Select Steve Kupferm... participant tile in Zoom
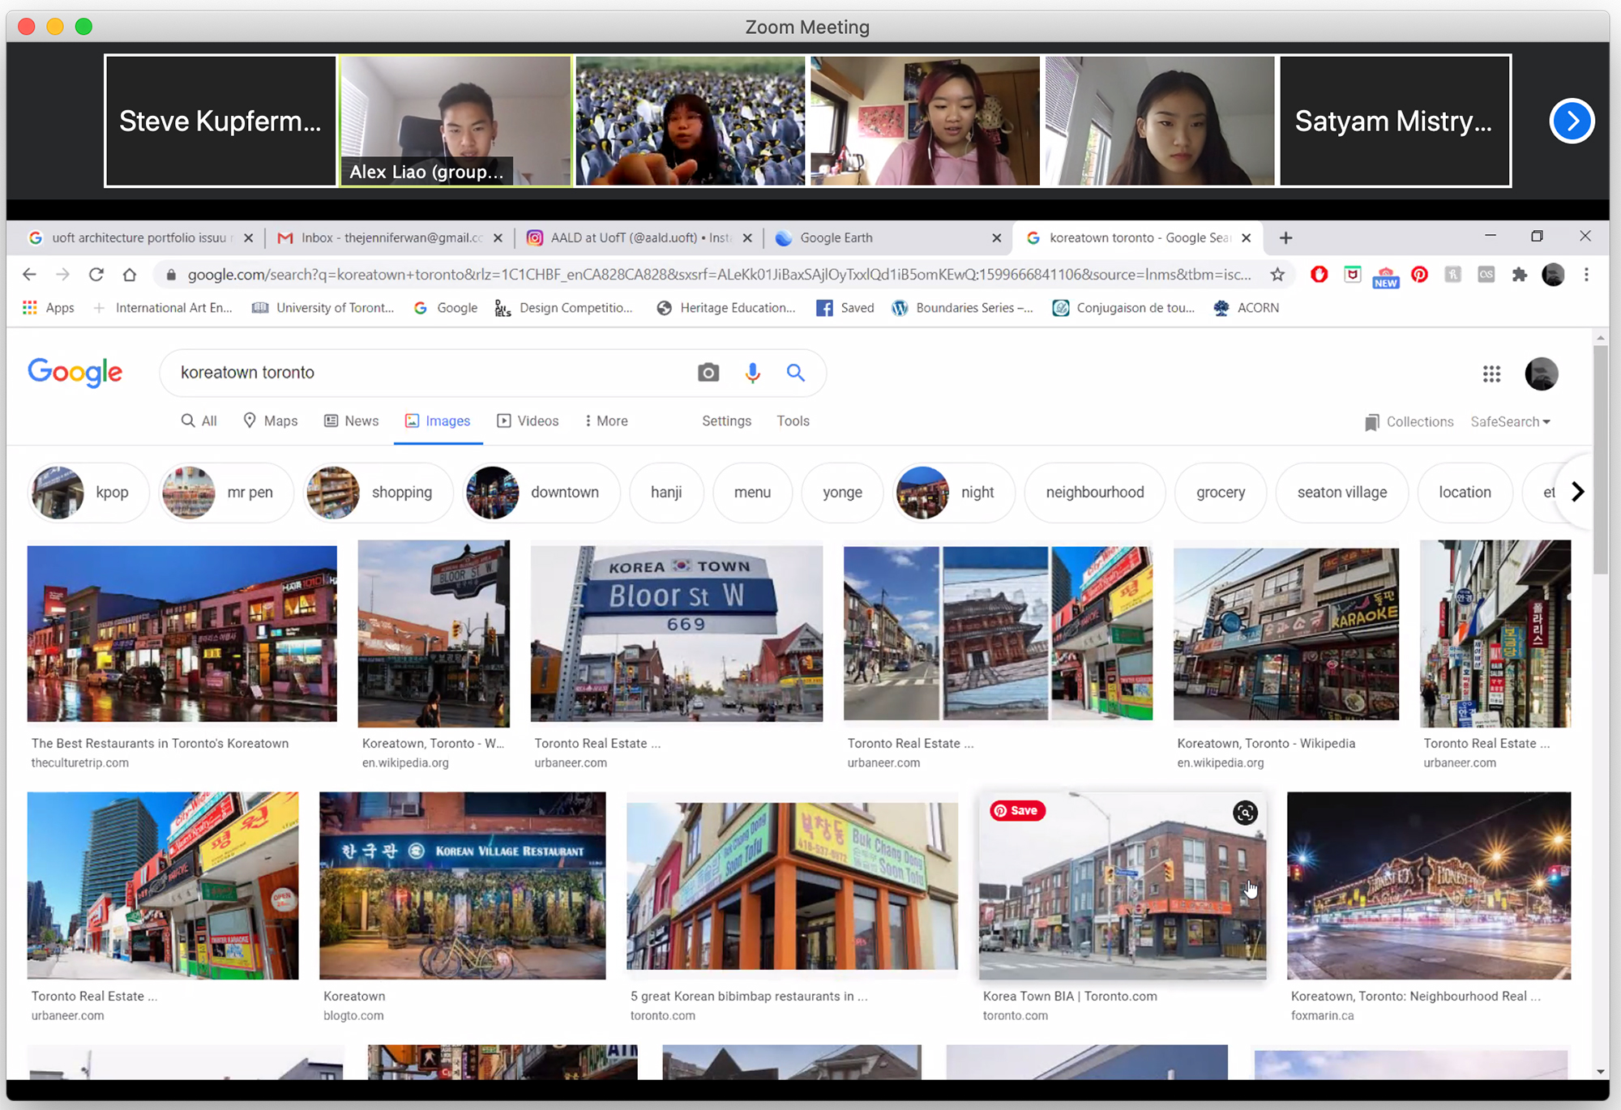 point(220,121)
